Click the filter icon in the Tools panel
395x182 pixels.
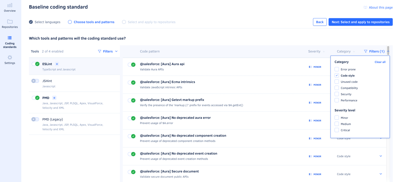100,51
